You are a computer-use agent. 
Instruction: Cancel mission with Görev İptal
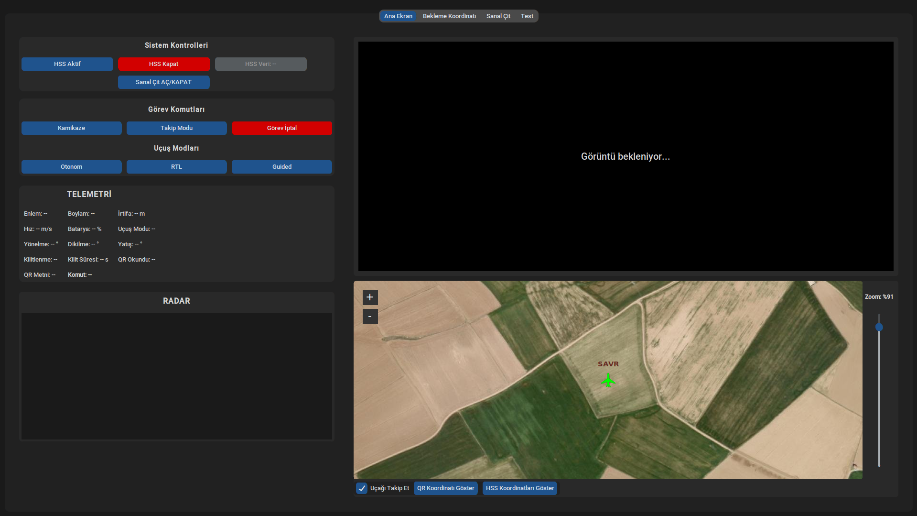click(281, 128)
